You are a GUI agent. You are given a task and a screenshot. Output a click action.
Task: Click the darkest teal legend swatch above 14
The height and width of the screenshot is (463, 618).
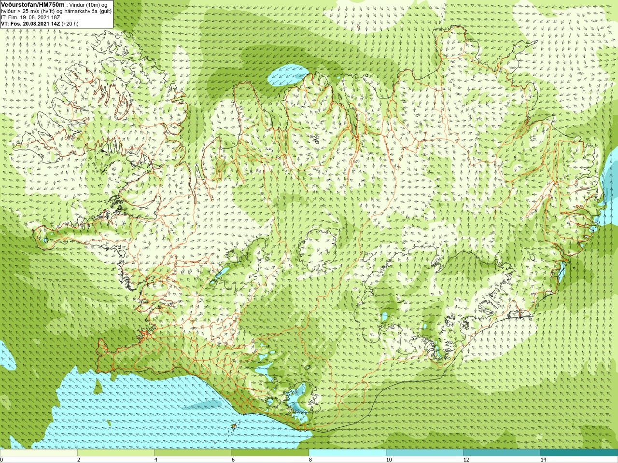pyautogui.click(x=579, y=453)
